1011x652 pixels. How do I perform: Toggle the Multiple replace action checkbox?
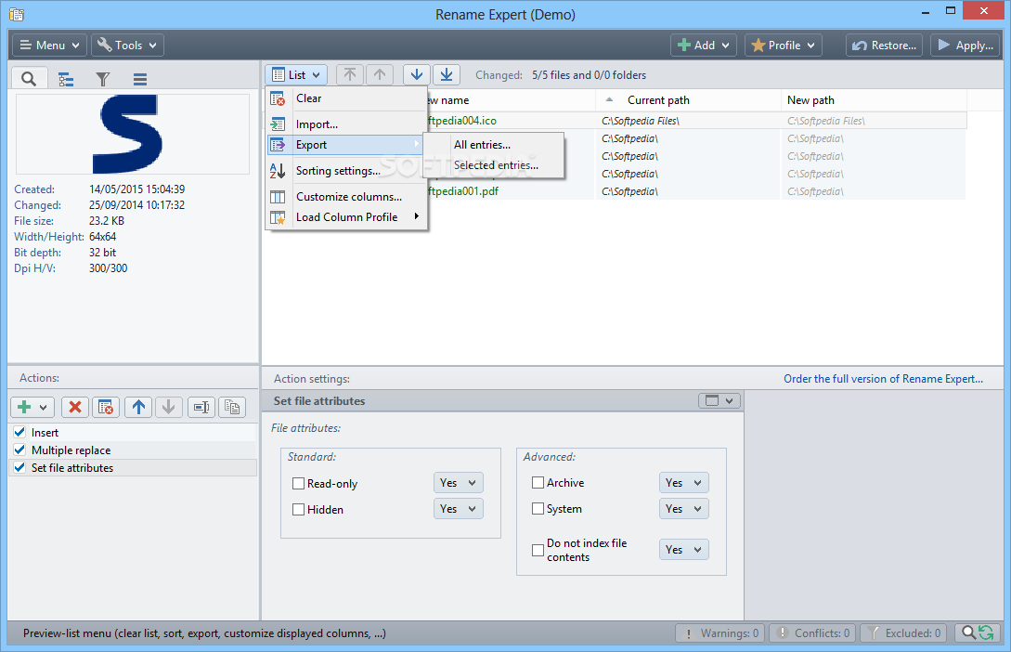coord(19,450)
